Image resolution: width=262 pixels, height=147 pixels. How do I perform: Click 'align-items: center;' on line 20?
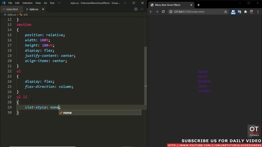point(46,61)
